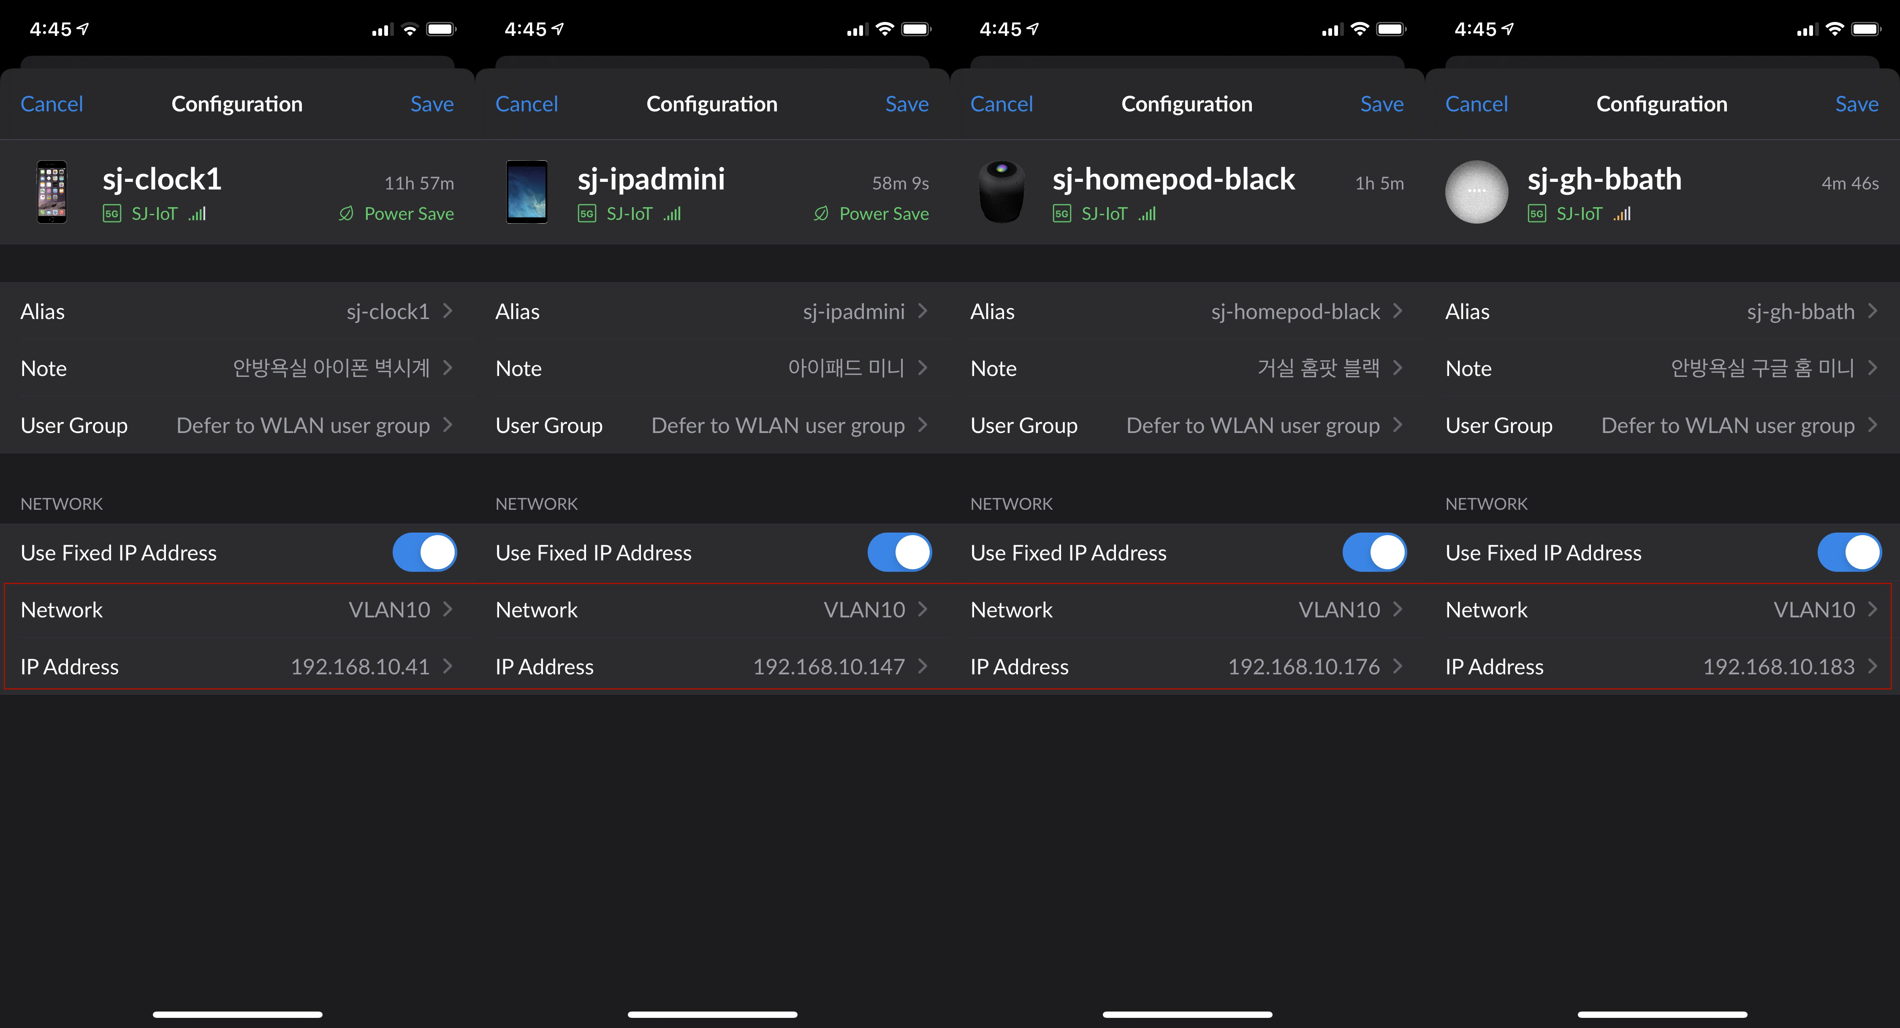Turn off Fixed IP Address for sj-gh-bbath

[x=1849, y=552]
